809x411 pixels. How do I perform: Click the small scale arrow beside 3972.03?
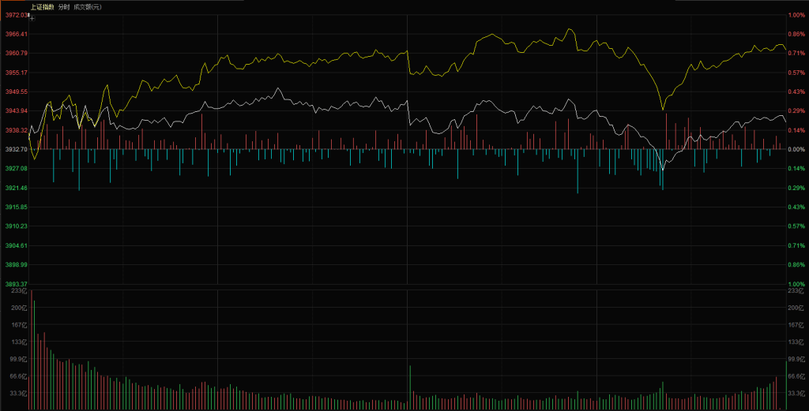(28, 16)
